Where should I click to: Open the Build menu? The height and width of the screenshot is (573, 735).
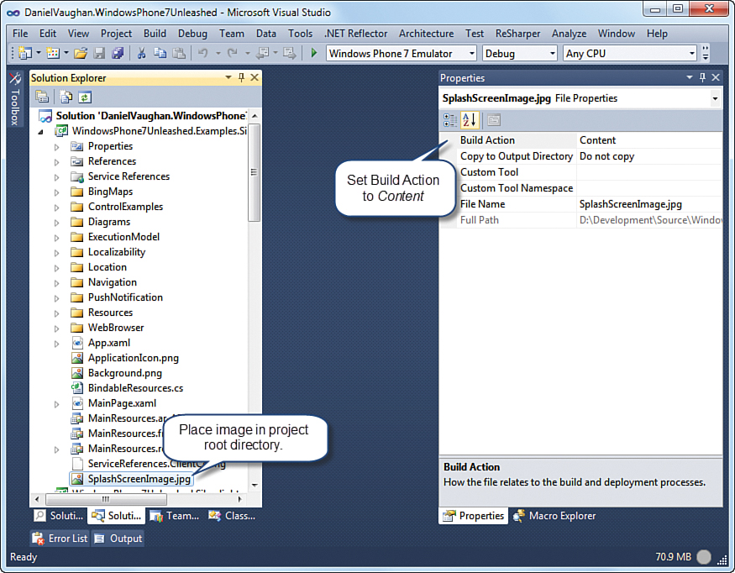(155, 34)
